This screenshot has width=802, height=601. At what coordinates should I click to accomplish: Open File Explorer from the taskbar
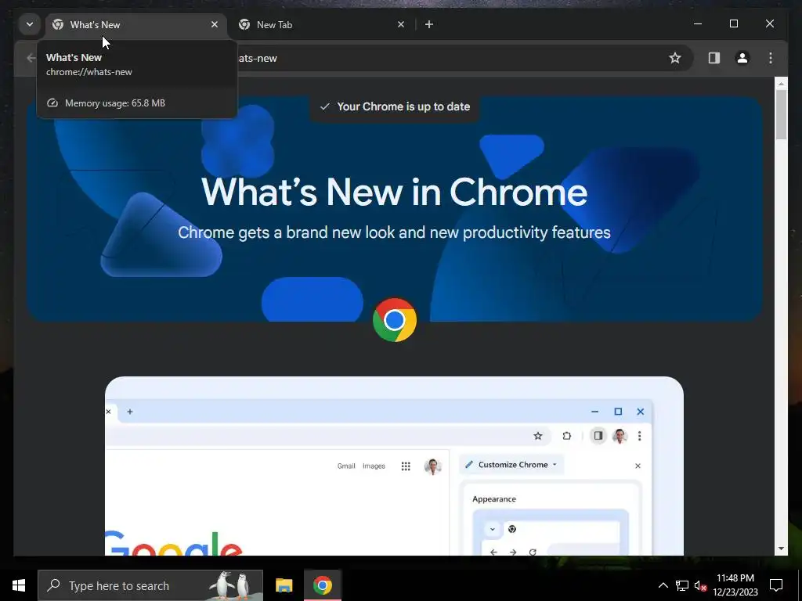[x=284, y=585]
